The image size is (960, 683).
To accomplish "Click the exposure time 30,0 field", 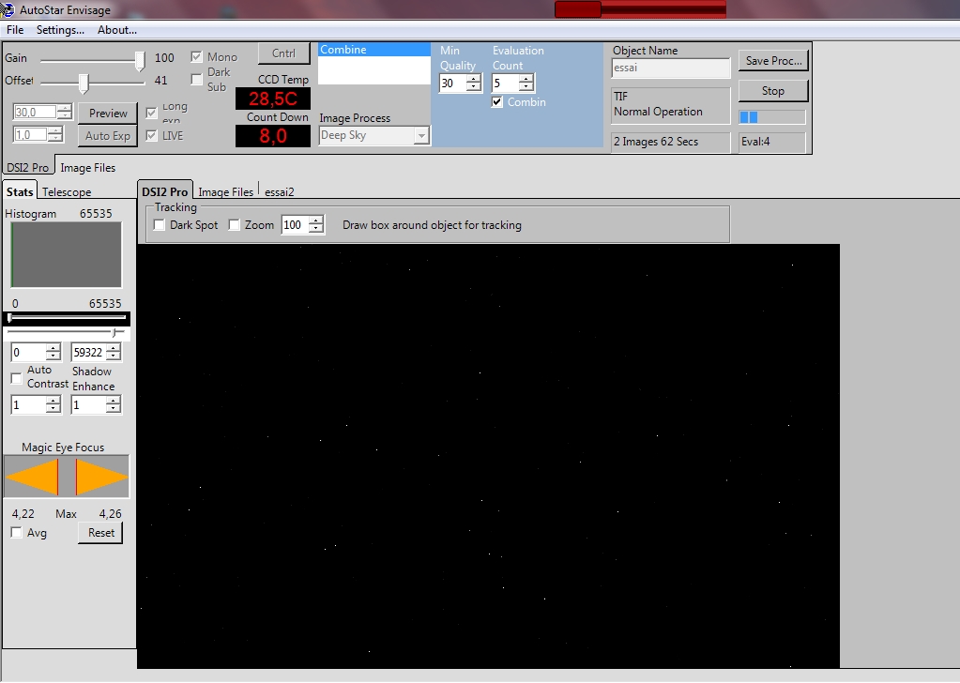I will 35,112.
